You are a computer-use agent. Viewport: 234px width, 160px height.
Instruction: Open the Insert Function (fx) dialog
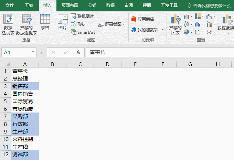pos(78,52)
